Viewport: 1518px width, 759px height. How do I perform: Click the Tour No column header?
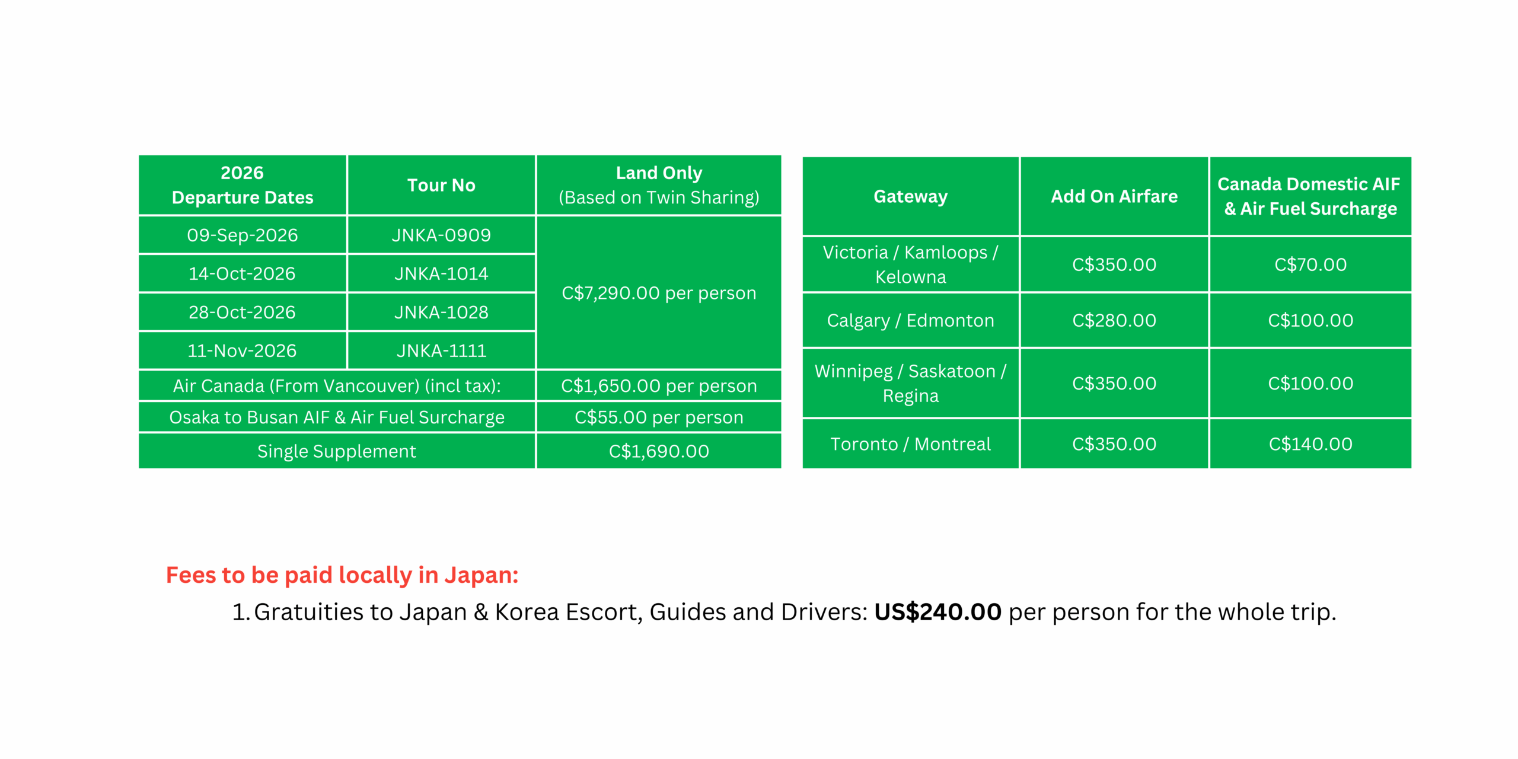point(441,185)
